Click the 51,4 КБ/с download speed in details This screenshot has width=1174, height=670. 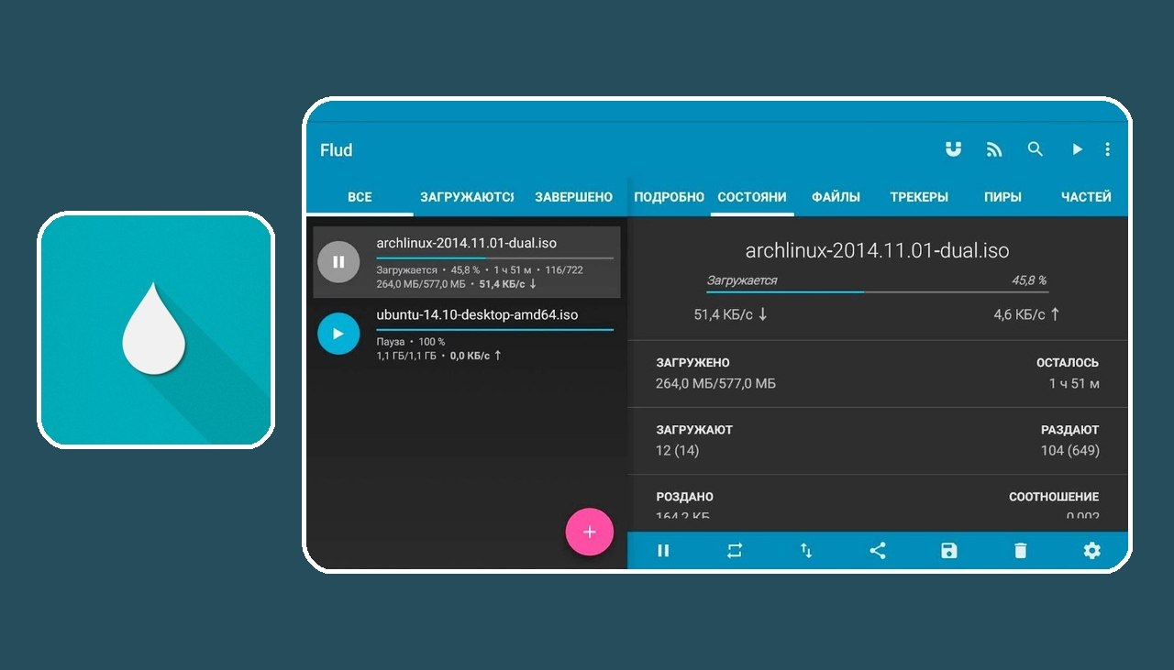(730, 314)
